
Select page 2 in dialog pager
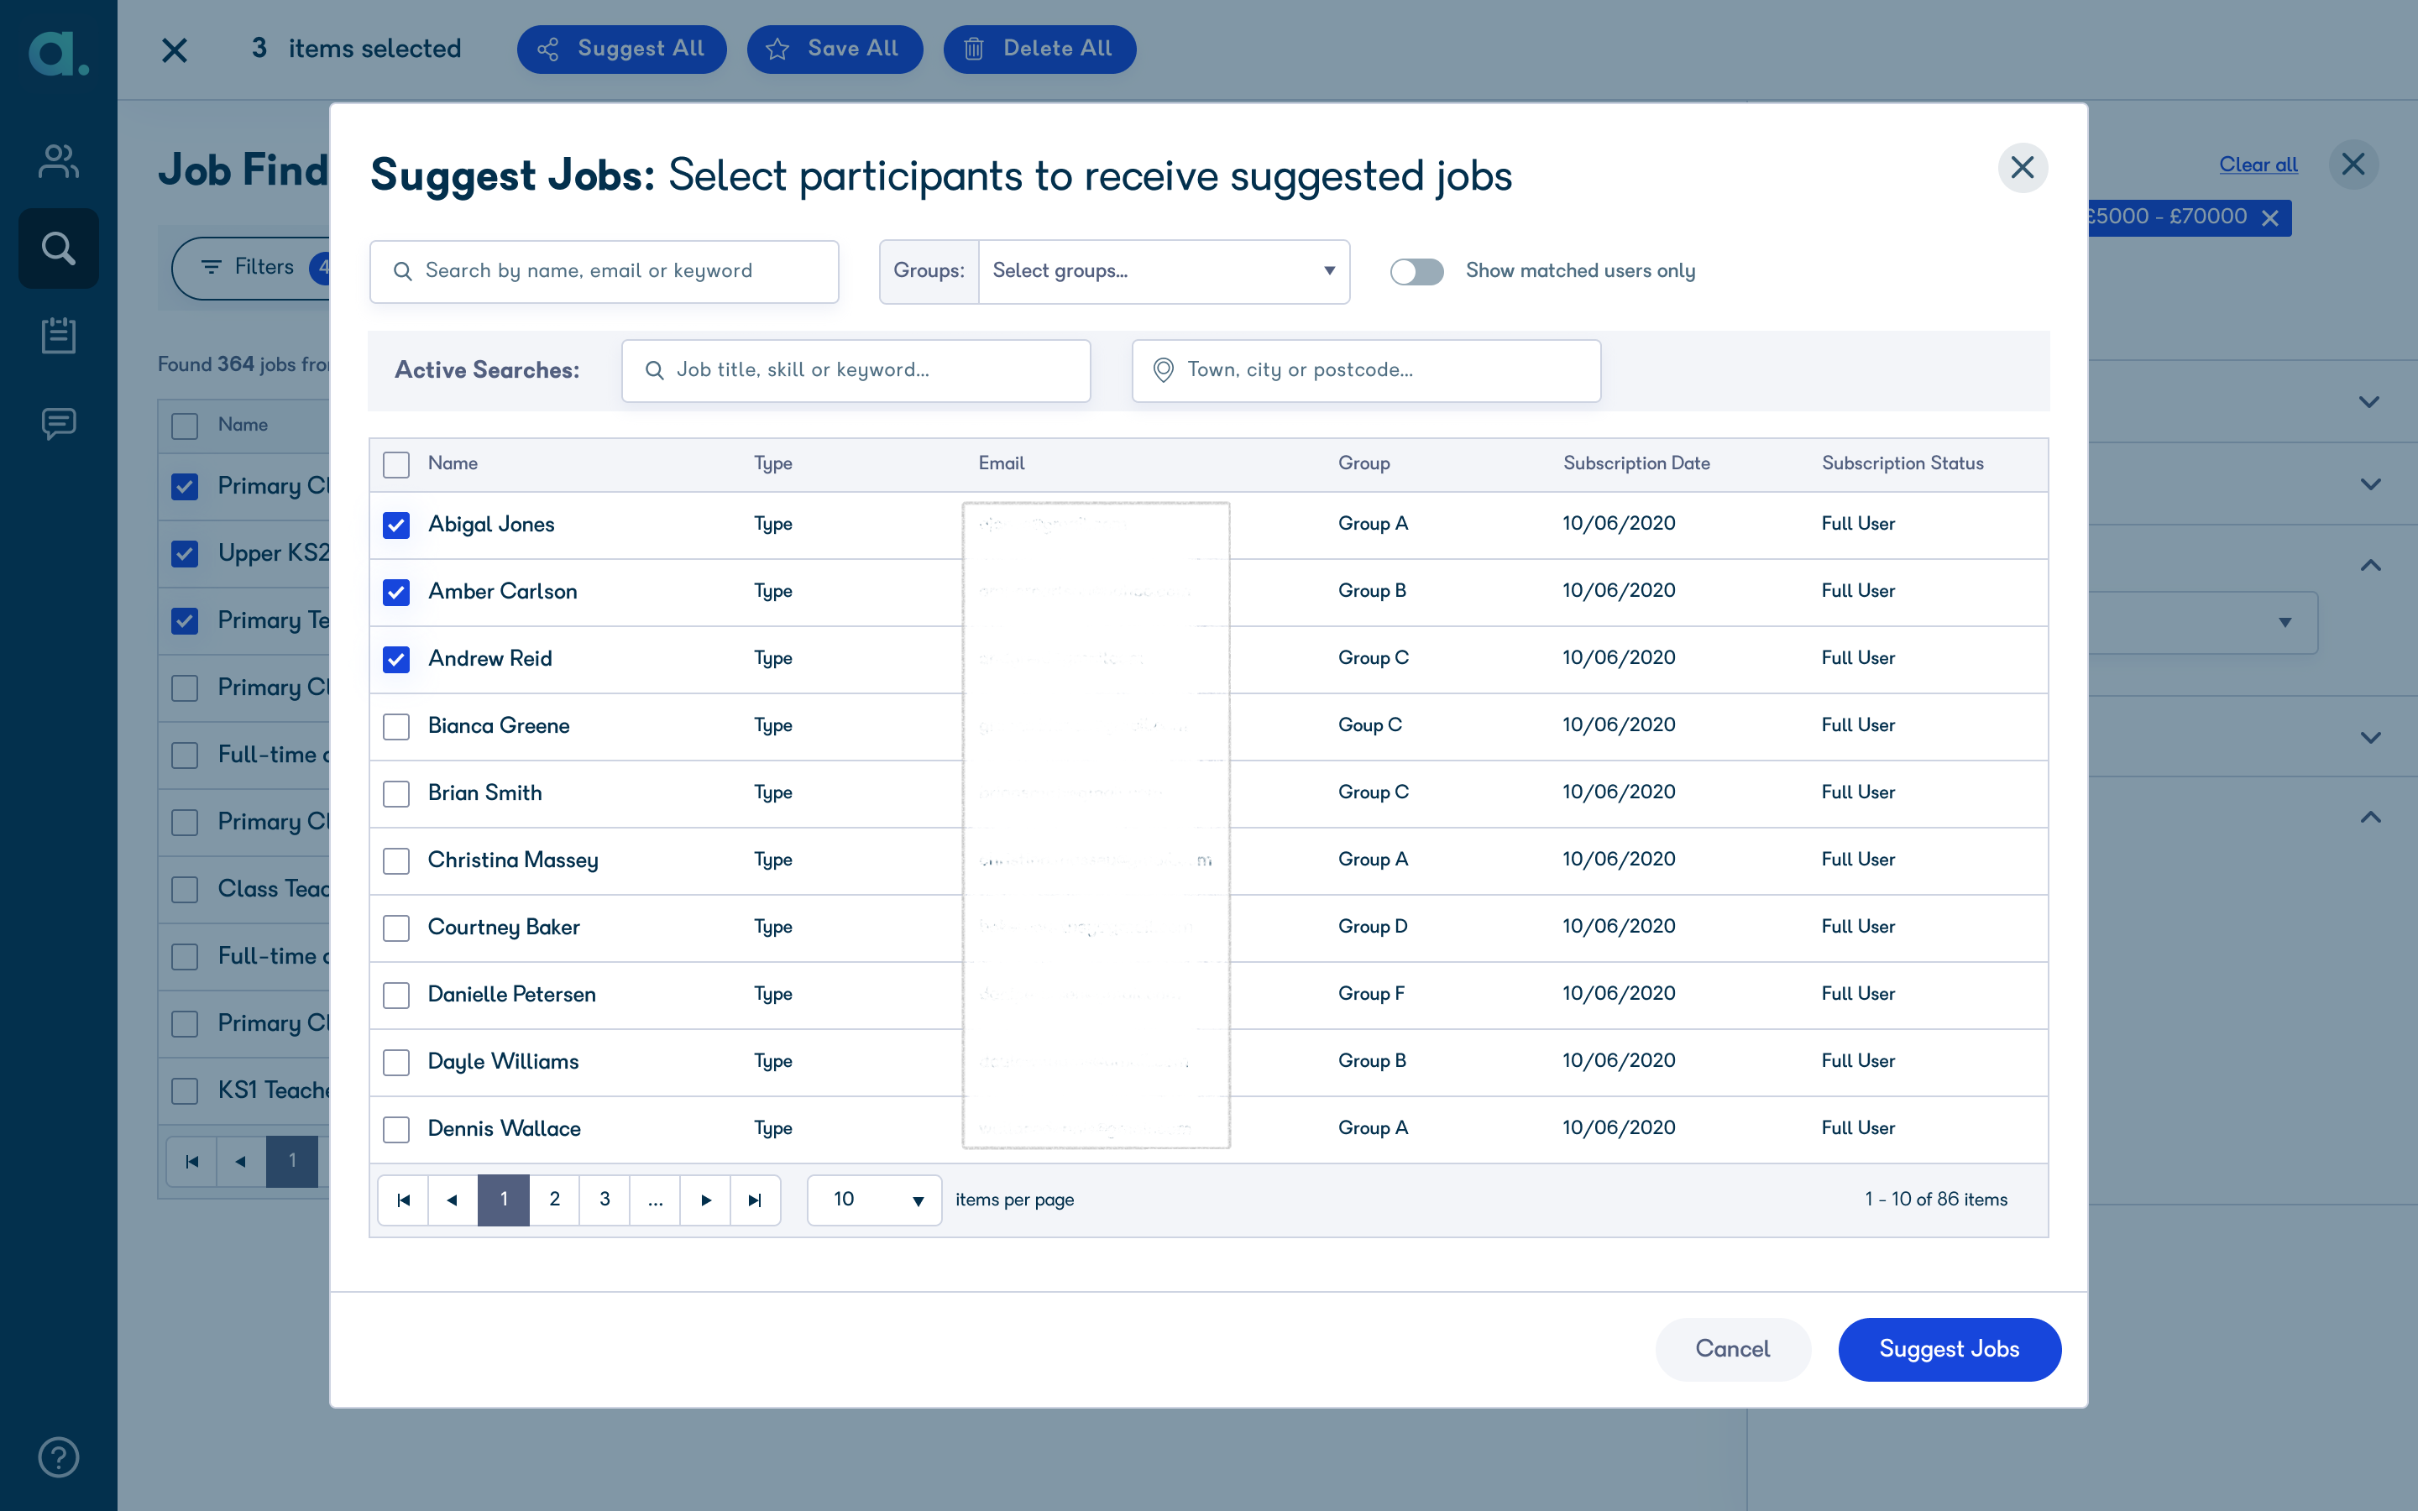coord(554,1200)
